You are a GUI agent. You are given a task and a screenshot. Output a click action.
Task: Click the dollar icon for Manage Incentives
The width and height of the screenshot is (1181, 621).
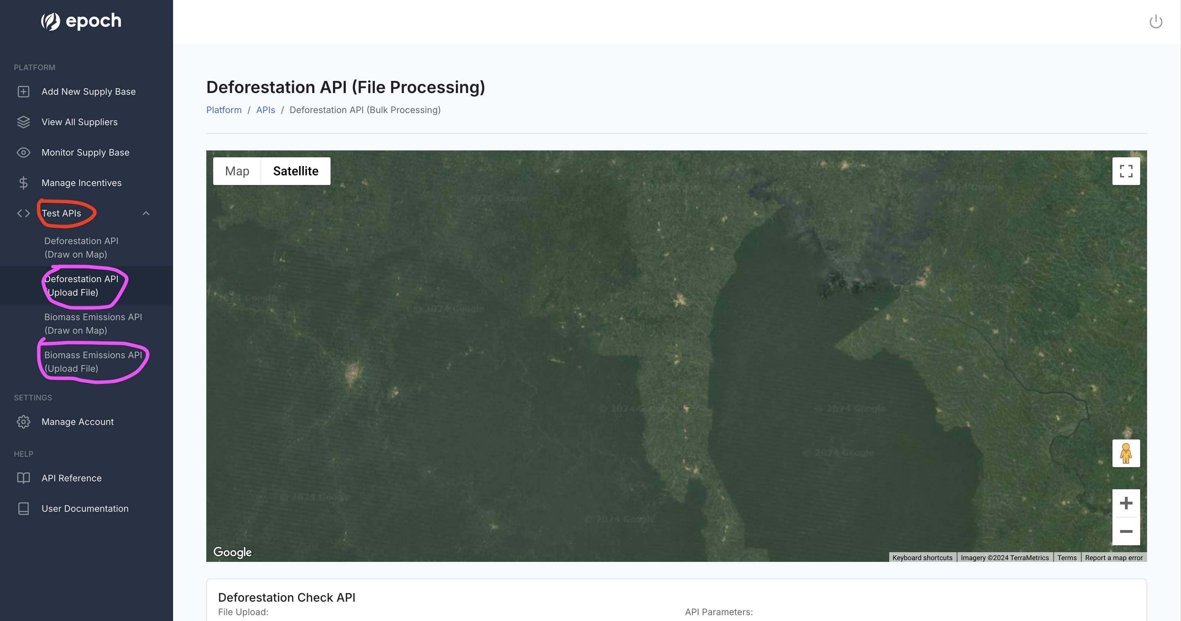point(24,183)
